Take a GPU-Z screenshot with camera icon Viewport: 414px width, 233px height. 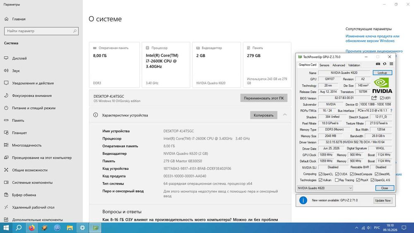click(378, 64)
